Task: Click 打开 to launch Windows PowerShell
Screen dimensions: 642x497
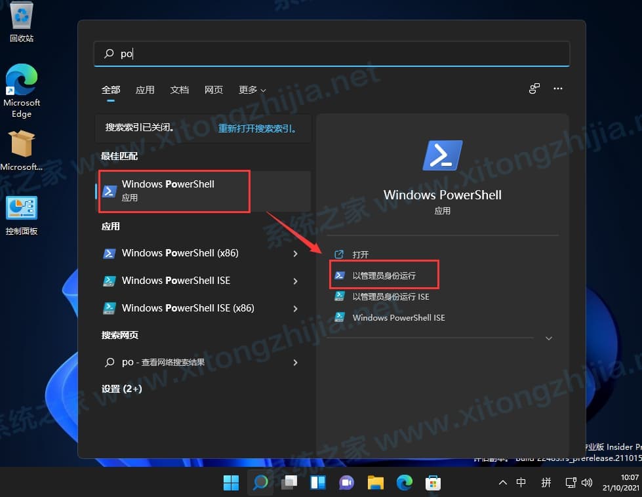Action: point(359,254)
